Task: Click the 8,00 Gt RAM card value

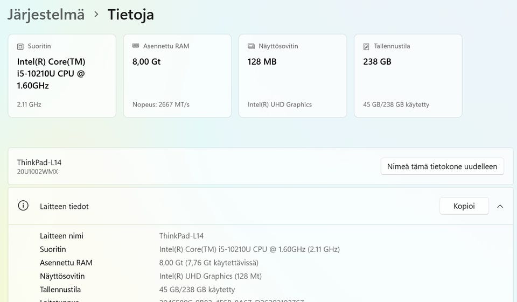Action: [x=146, y=62]
